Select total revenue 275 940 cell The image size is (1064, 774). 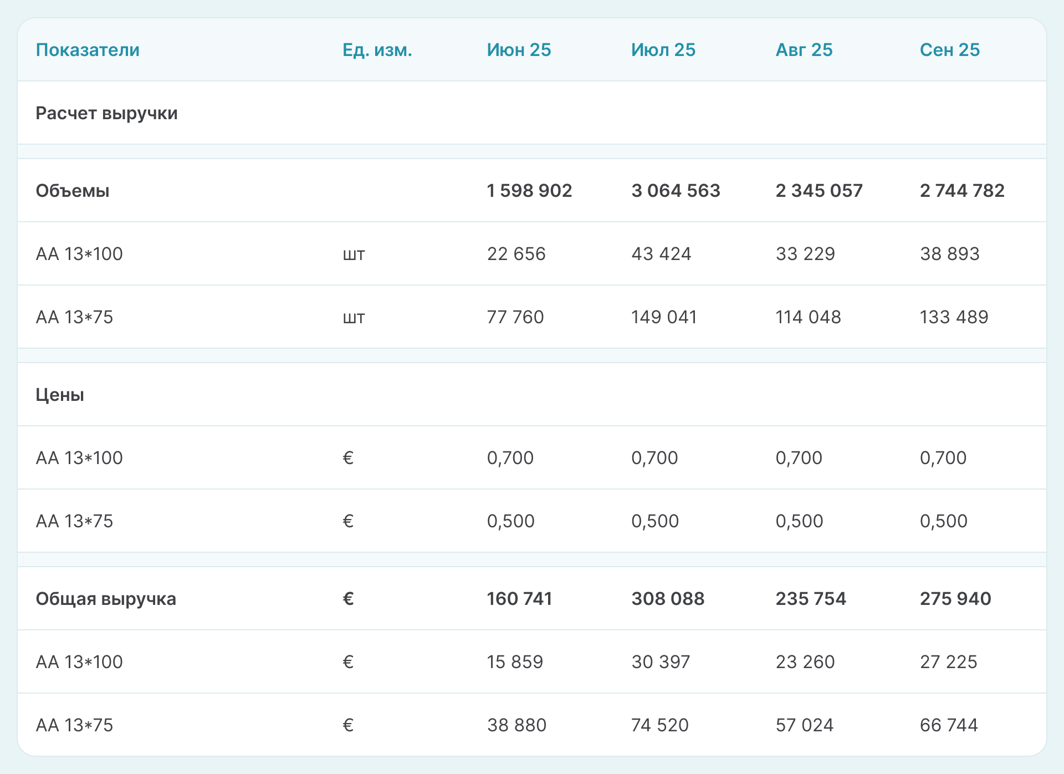955,599
